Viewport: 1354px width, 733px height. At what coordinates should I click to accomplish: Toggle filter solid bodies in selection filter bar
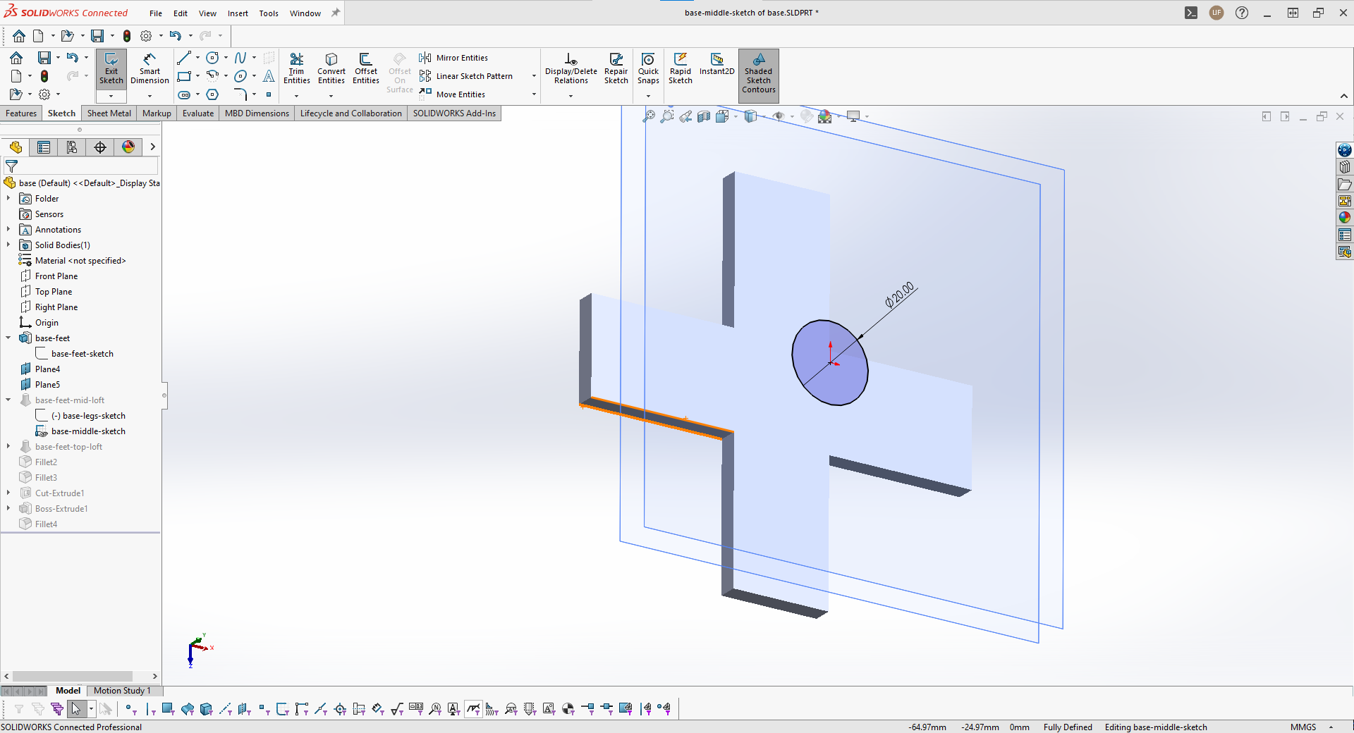point(206,709)
